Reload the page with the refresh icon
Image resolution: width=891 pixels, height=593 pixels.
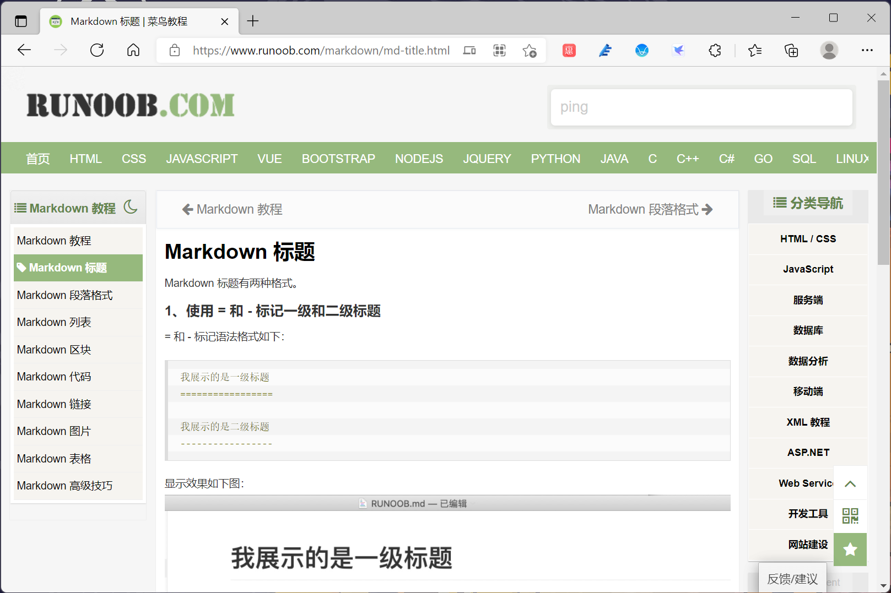point(97,50)
